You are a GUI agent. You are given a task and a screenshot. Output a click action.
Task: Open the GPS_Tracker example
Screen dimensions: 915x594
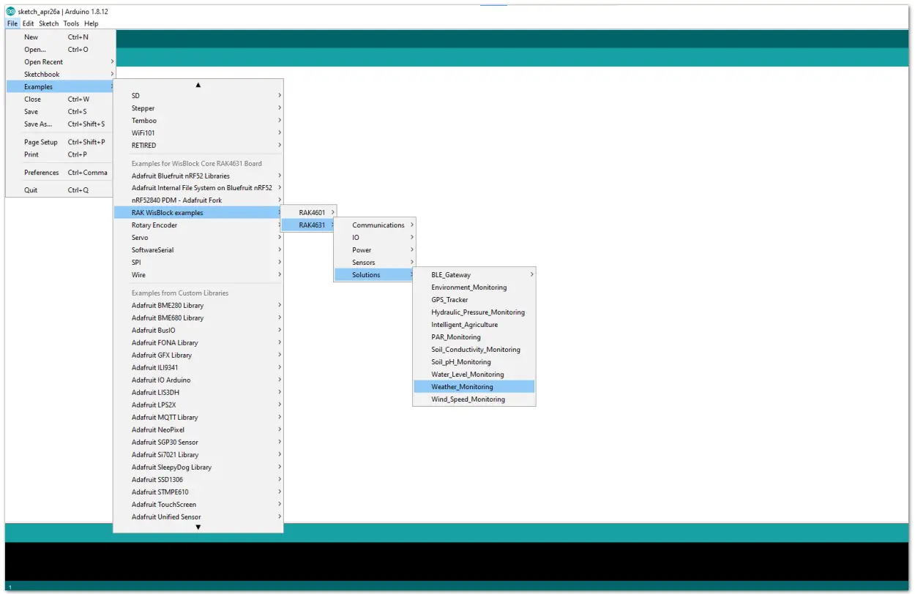[x=474, y=300]
